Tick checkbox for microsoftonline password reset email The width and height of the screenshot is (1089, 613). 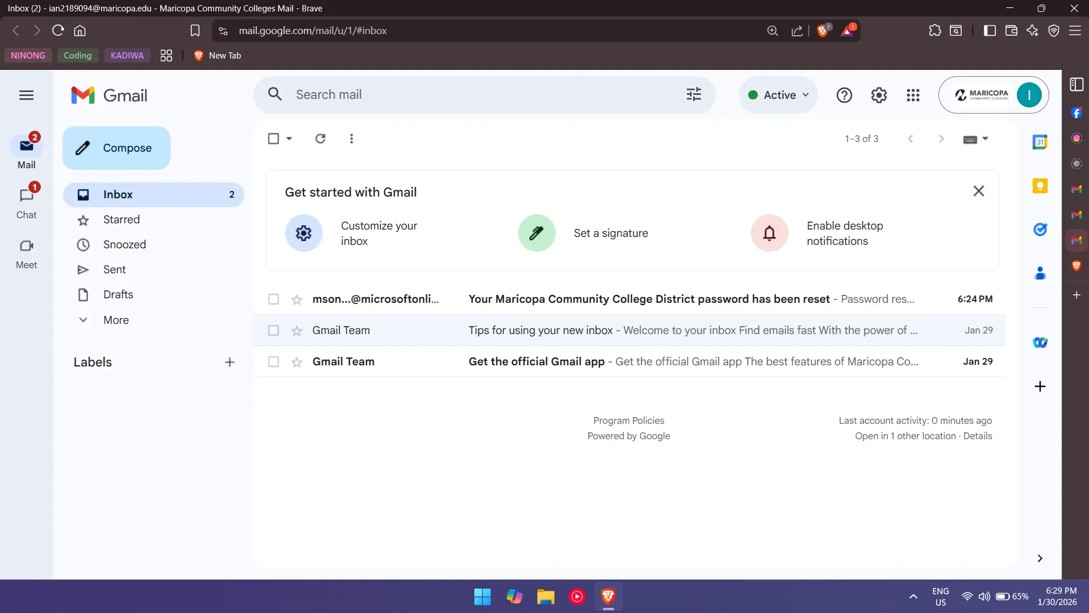tap(273, 299)
